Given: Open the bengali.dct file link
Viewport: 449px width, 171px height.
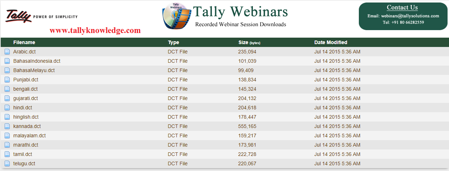Looking at the screenshot, I should click(x=26, y=89).
